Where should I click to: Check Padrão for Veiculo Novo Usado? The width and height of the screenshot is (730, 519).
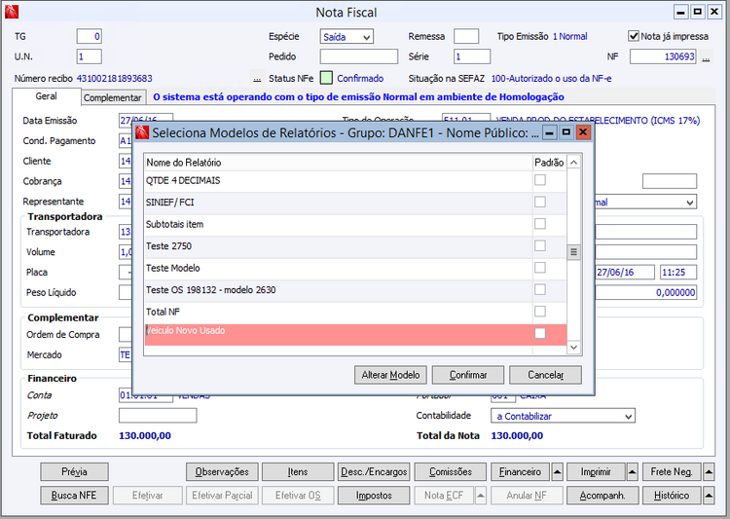540,333
